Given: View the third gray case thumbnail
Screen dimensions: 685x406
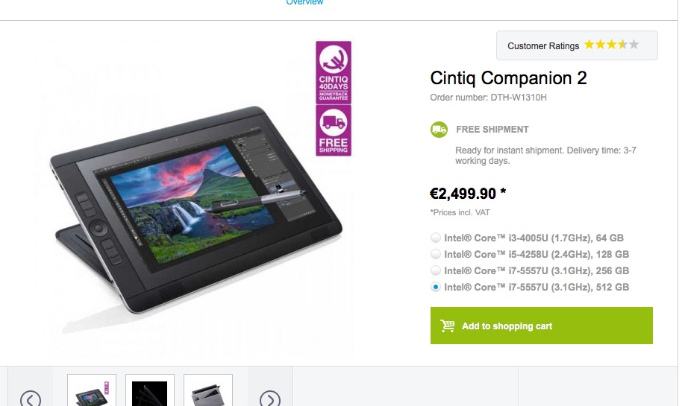Looking at the screenshot, I should pyautogui.click(x=208, y=390).
